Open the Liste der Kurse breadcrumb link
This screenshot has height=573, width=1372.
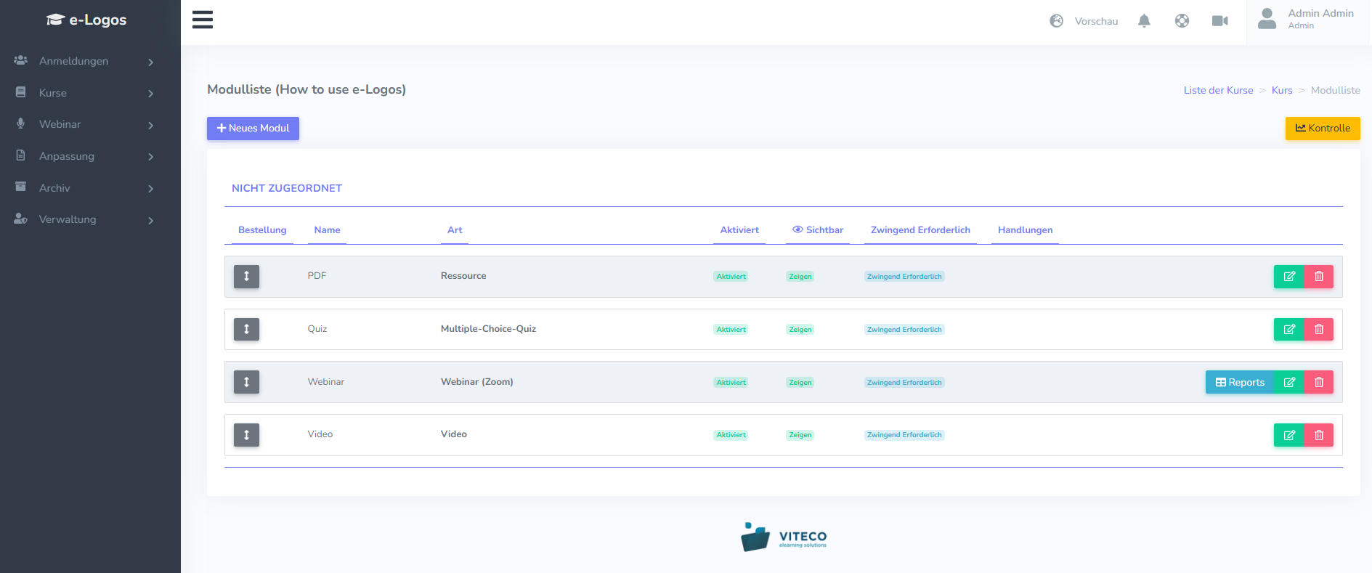tap(1218, 90)
